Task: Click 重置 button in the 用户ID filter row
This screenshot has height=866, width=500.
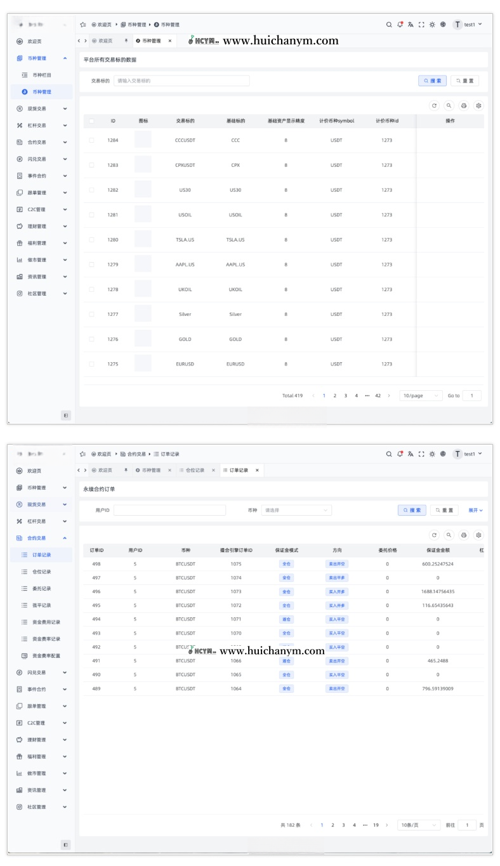Action: click(x=444, y=510)
